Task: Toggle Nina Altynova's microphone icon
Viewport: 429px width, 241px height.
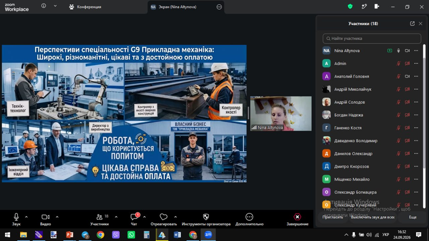Action: point(399,51)
